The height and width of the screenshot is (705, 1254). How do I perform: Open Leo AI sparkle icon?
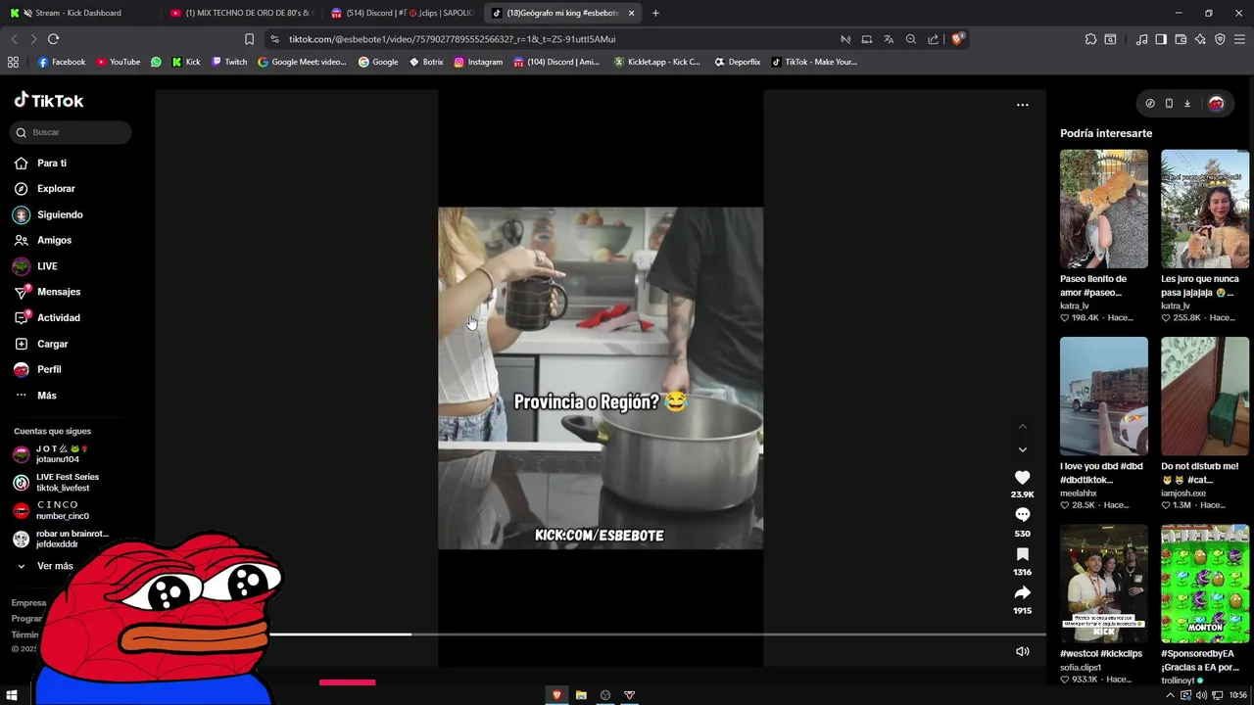(x=1200, y=39)
